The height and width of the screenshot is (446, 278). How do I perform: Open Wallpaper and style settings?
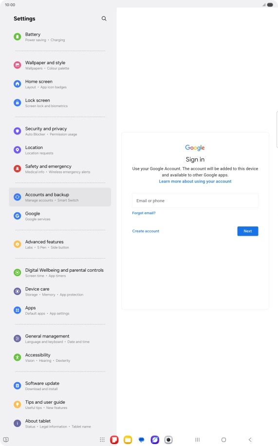[x=60, y=65]
